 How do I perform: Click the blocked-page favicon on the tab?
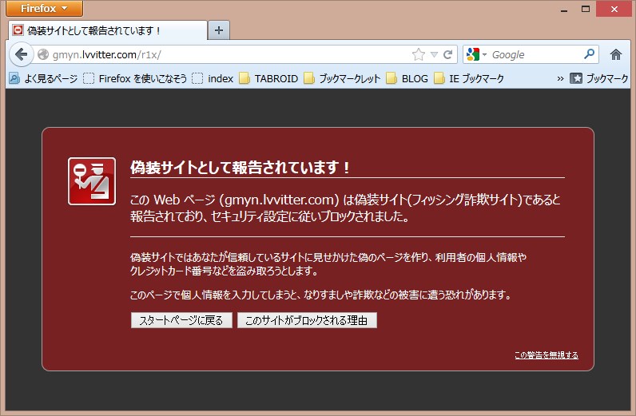tap(18, 30)
